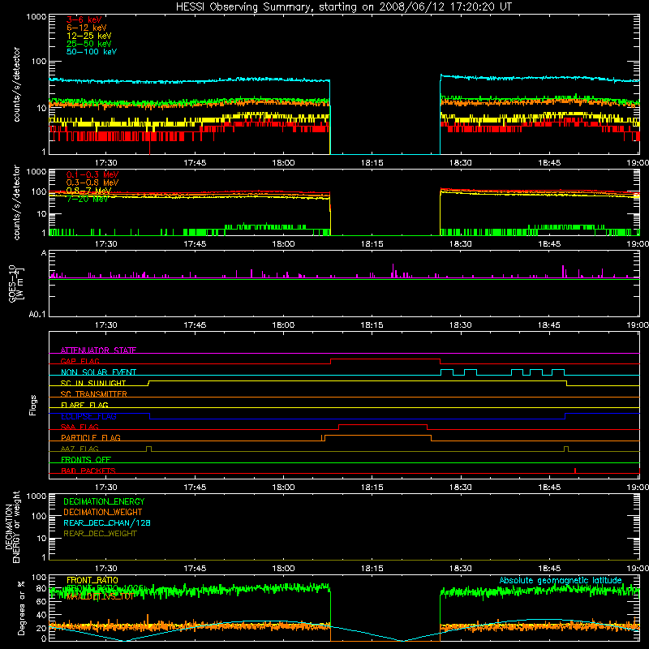Click the raised PARTICLE_FLAG step segment
The image size is (649, 649).
378,436
